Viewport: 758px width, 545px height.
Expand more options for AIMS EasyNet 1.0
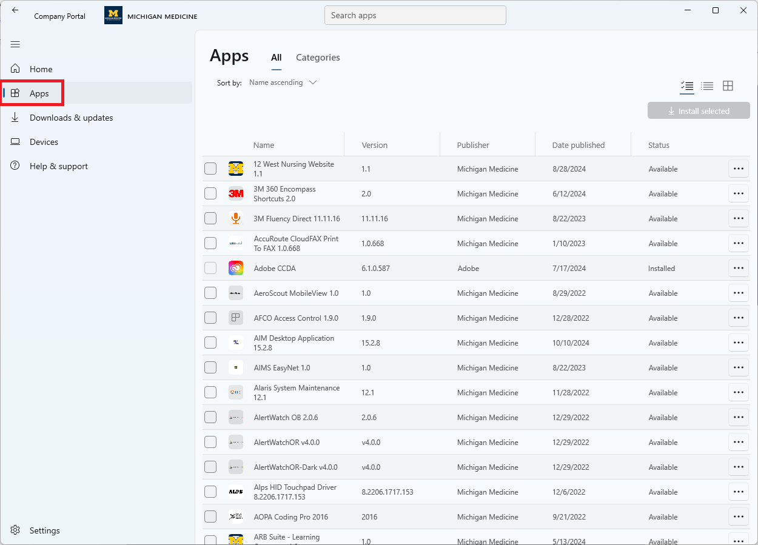click(738, 367)
